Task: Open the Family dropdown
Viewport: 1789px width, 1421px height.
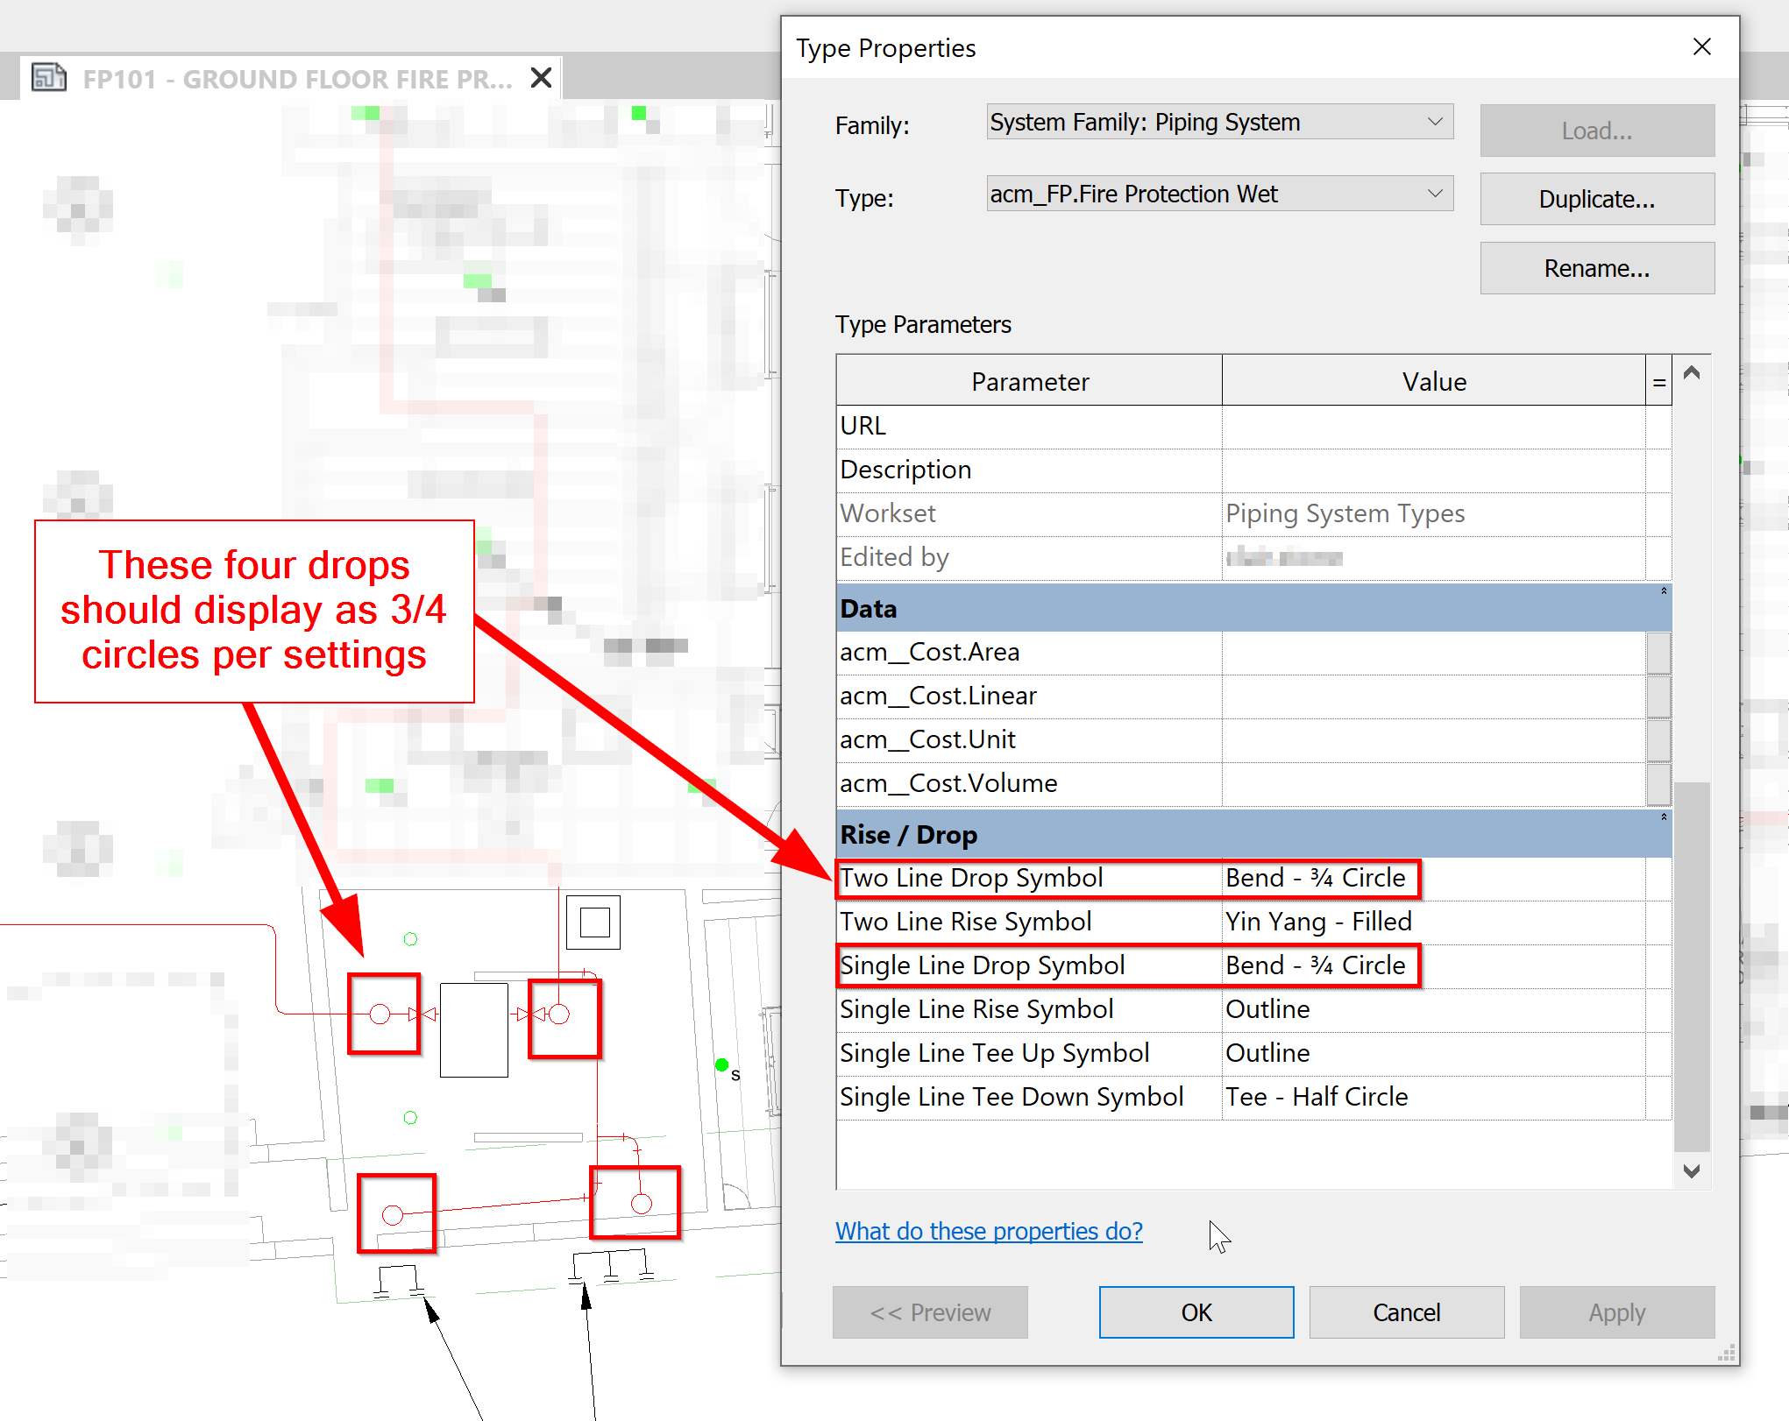Action: tap(1436, 122)
